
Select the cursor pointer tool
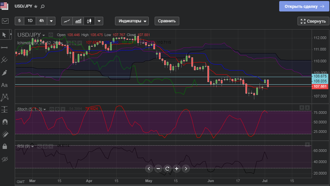click(4, 35)
